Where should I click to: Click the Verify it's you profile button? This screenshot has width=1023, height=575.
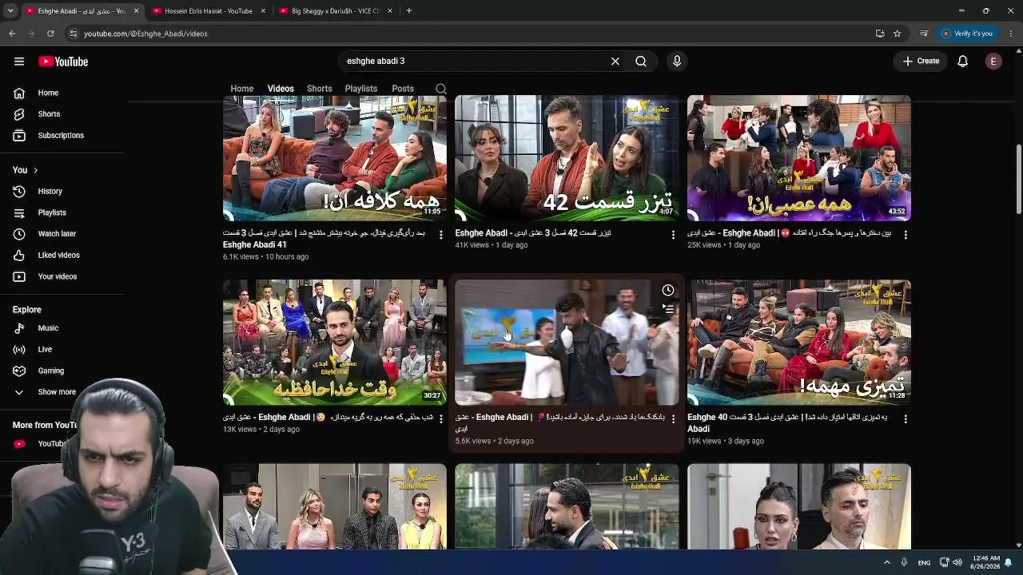click(967, 34)
